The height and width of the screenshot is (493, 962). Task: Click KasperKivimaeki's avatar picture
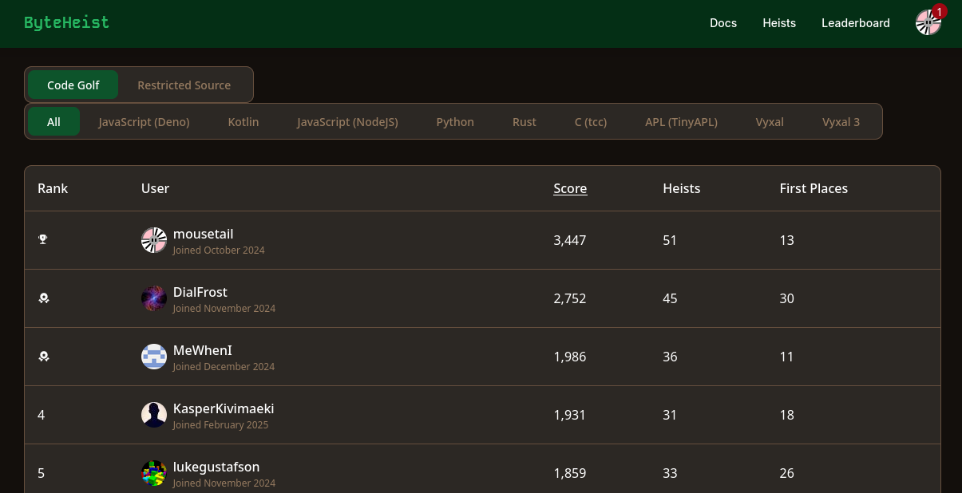154,415
